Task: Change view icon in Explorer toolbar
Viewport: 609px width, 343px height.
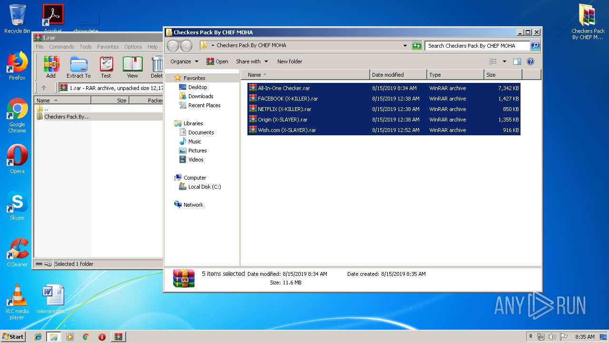Action: click(x=493, y=61)
